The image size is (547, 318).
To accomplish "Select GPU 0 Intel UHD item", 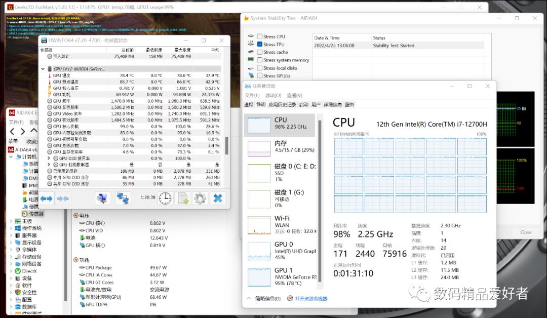I will click(x=280, y=250).
